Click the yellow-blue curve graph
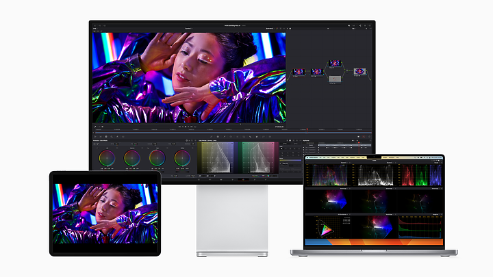493x277 pixels. [x=217, y=157]
